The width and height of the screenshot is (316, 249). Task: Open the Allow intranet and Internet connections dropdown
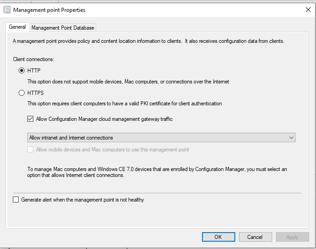(x=161, y=138)
